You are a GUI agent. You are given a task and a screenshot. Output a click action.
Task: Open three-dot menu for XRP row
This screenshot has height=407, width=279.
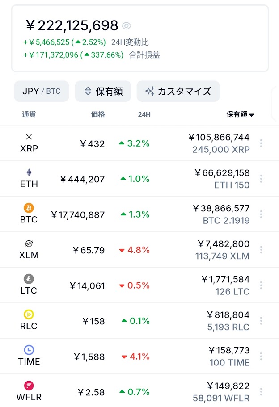(x=261, y=143)
